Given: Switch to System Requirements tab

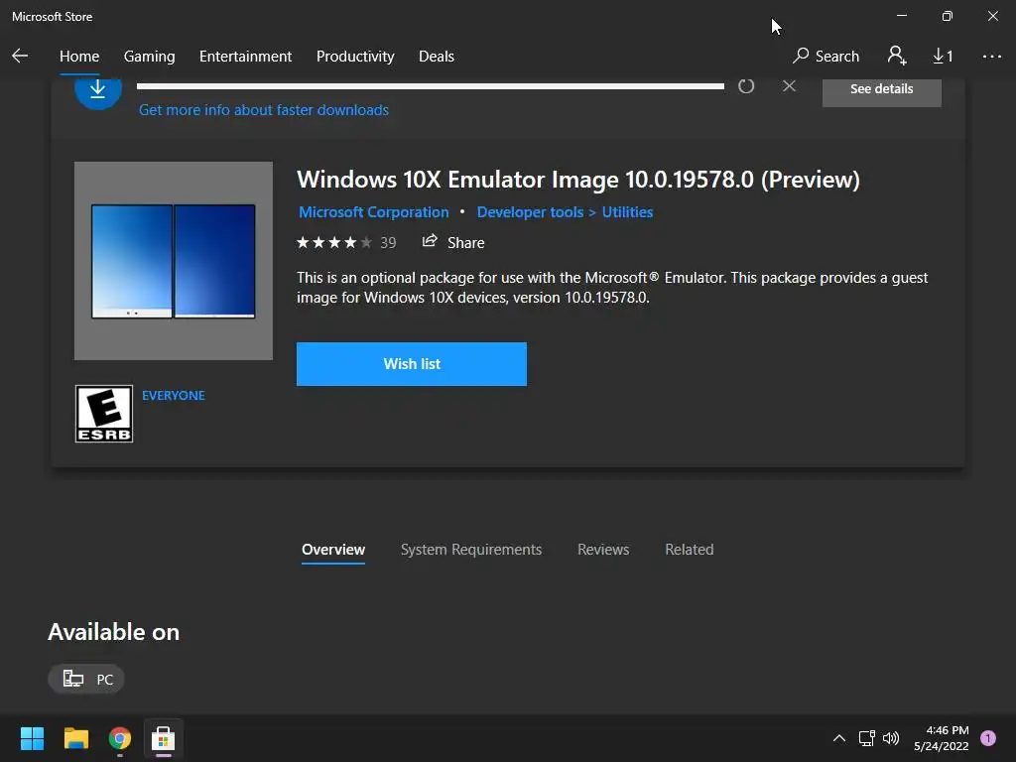Looking at the screenshot, I should (x=471, y=550).
